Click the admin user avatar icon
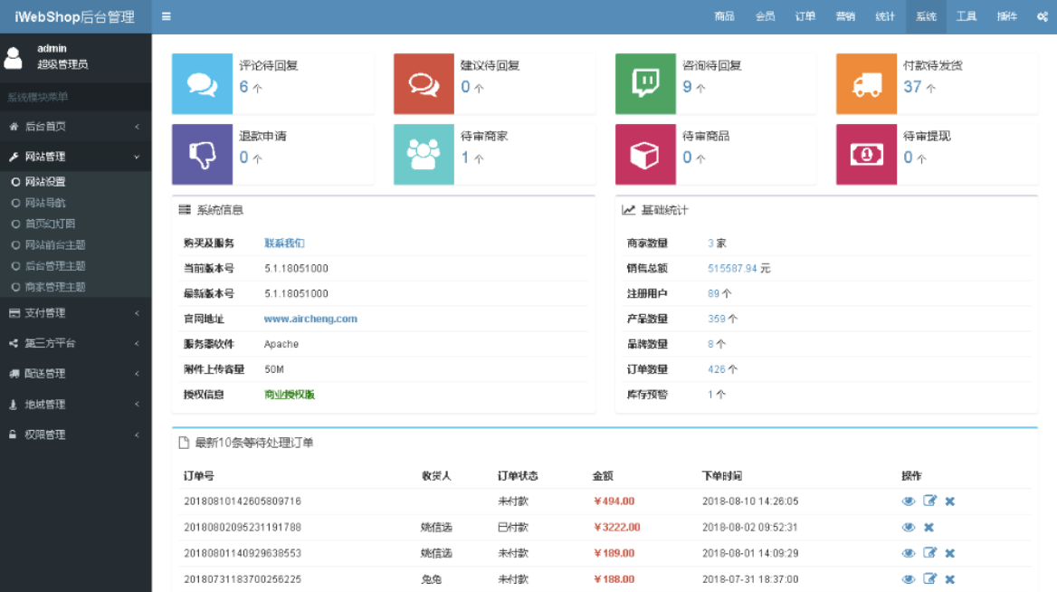Image resolution: width=1057 pixels, height=592 pixels. pos(14,57)
